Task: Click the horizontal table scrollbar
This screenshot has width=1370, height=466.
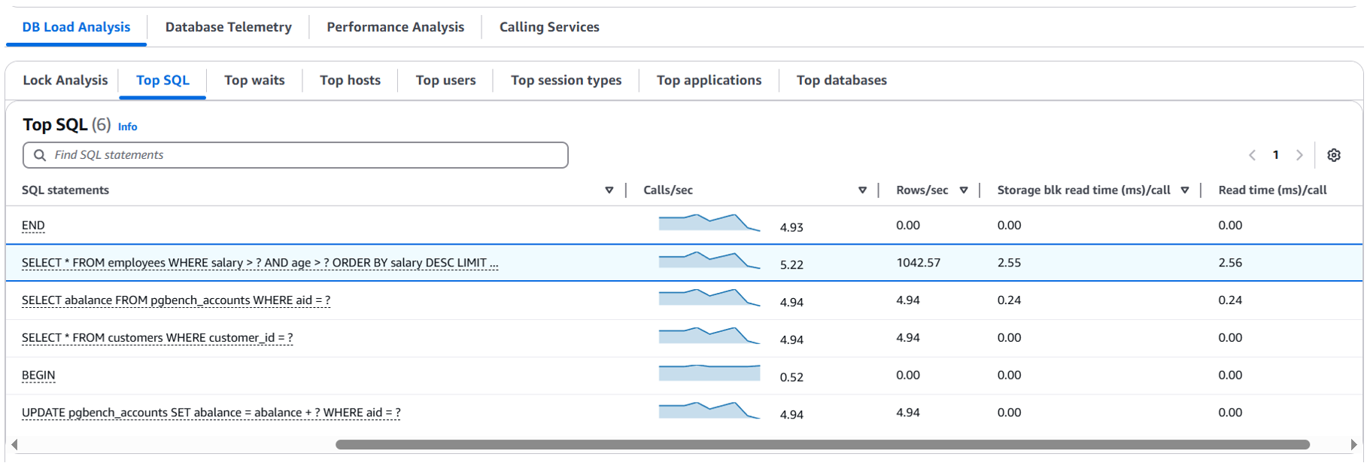Action: (x=822, y=445)
